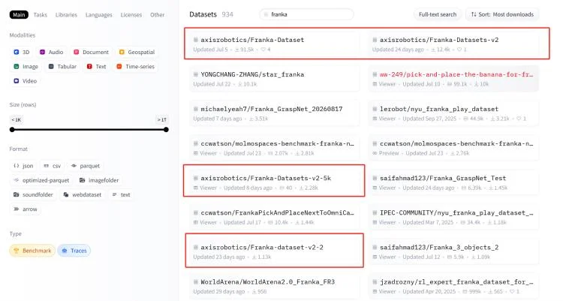
Task: Select arrow format filter
Action: pos(26,209)
